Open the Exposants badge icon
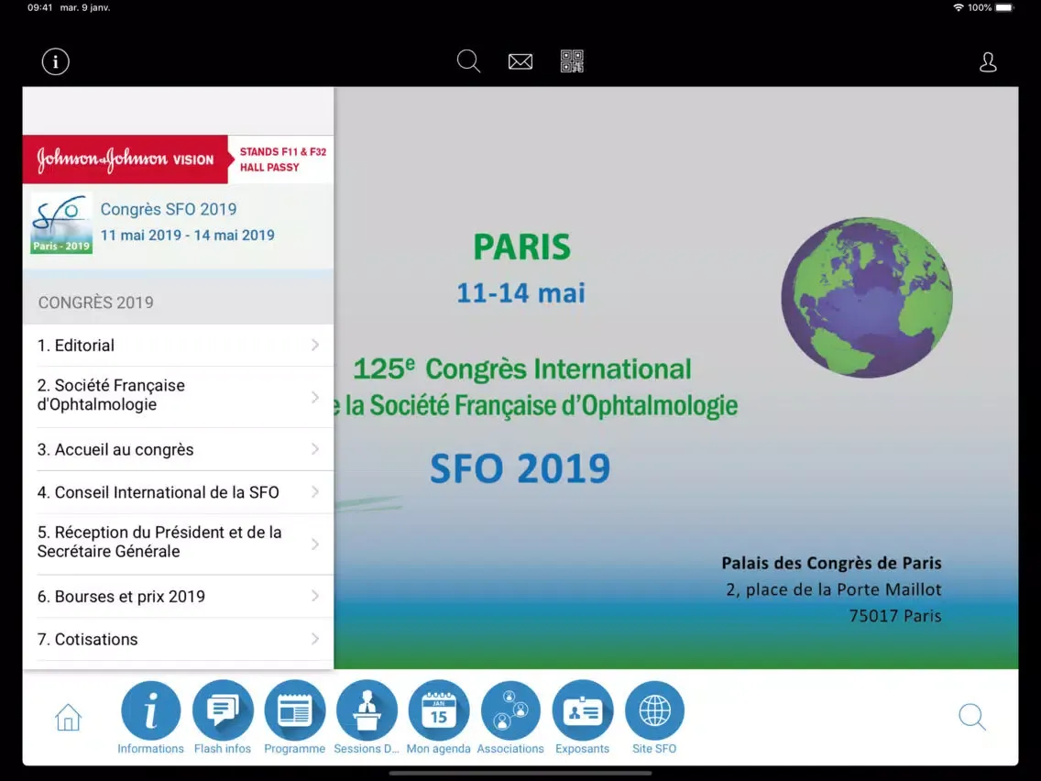 582,710
